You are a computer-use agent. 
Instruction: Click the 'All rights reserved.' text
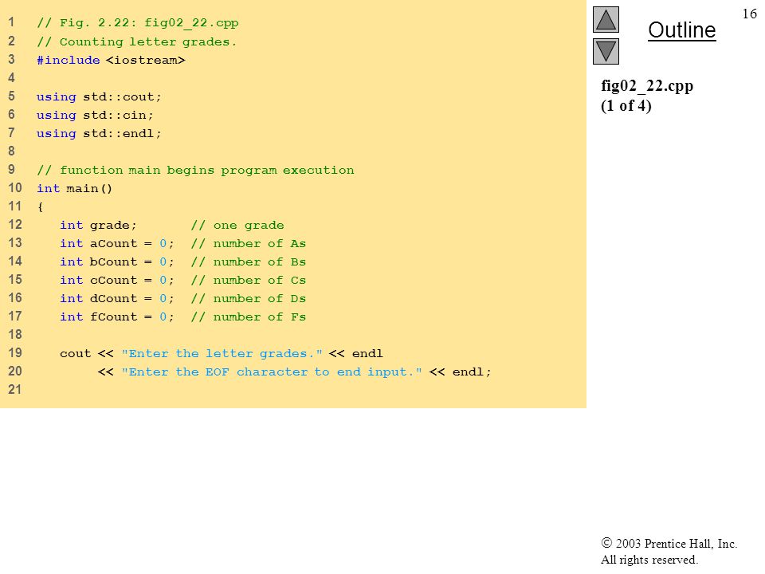(649, 560)
